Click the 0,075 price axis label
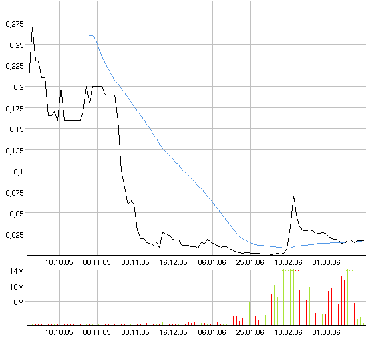Image resolution: width=366 pixels, height=341 pixels. click(15, 192)
